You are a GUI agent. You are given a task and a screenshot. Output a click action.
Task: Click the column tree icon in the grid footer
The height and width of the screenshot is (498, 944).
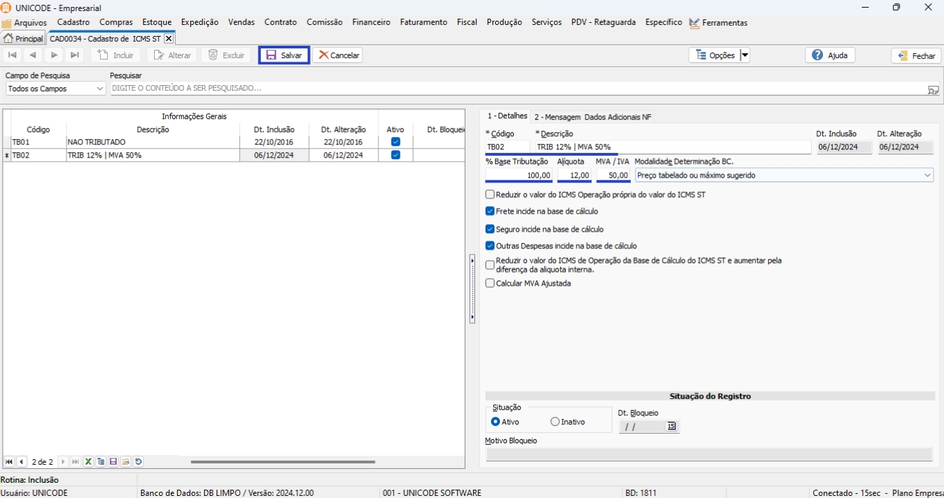pos(101,462)
